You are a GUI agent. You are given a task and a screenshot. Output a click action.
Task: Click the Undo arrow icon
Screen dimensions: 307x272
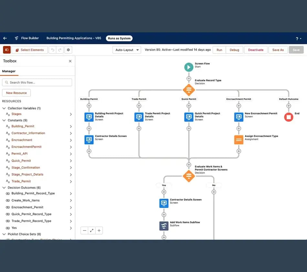pos(52,50)
